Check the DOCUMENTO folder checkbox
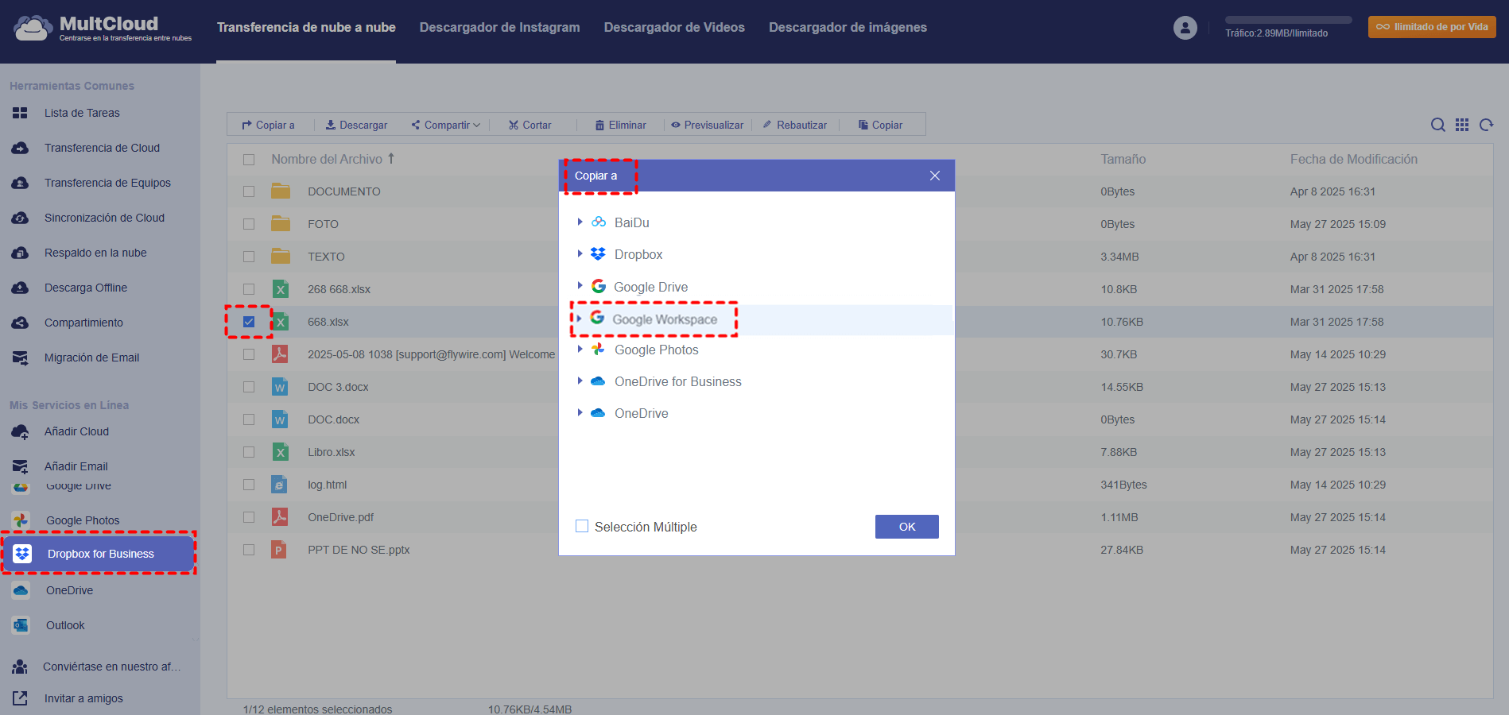Screen dimensions: 1509x715 click(249, 191)
